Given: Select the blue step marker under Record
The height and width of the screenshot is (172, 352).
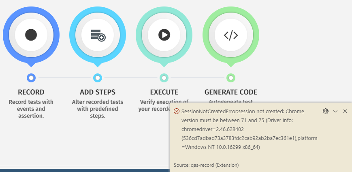Looking at the screenshot, I should 31,77.
